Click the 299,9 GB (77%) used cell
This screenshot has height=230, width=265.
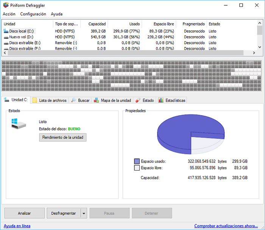[x=126, y=31]
